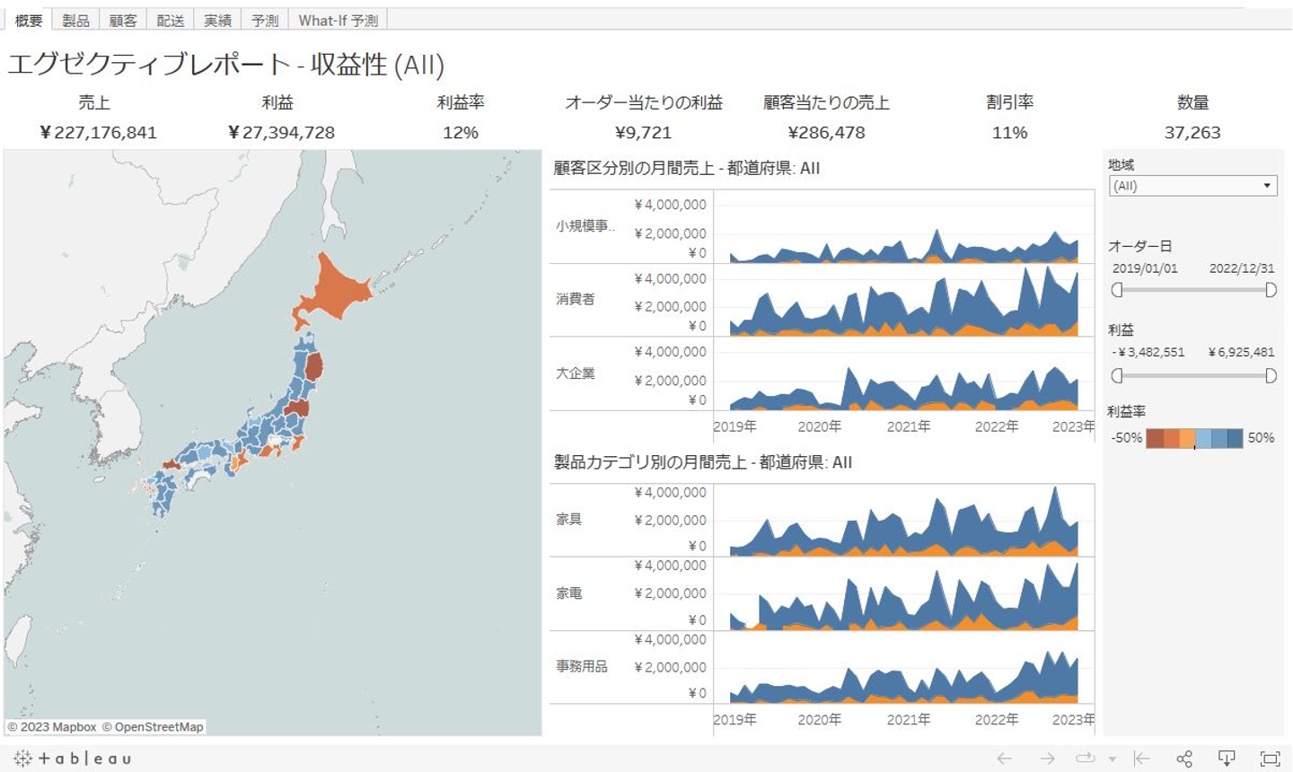Click the 売上 value ¥227,176,841
1293x772 pixels.
(x=98, y=133)
